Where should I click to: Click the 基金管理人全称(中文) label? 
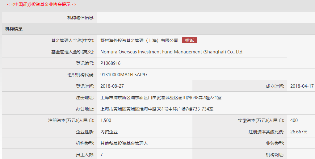coord(73,40)
